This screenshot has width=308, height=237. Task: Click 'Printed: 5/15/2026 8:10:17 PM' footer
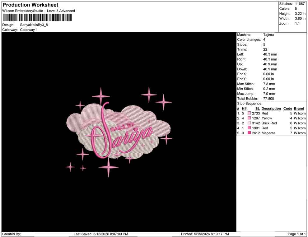tap(205, 234)
